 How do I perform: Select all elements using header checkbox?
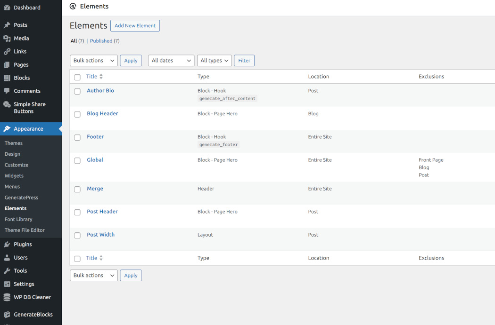tap(77, 77)
